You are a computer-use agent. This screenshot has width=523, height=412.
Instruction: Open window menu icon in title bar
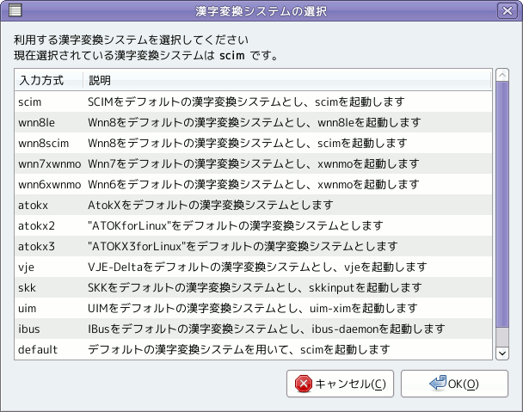(x=15, y=10)
